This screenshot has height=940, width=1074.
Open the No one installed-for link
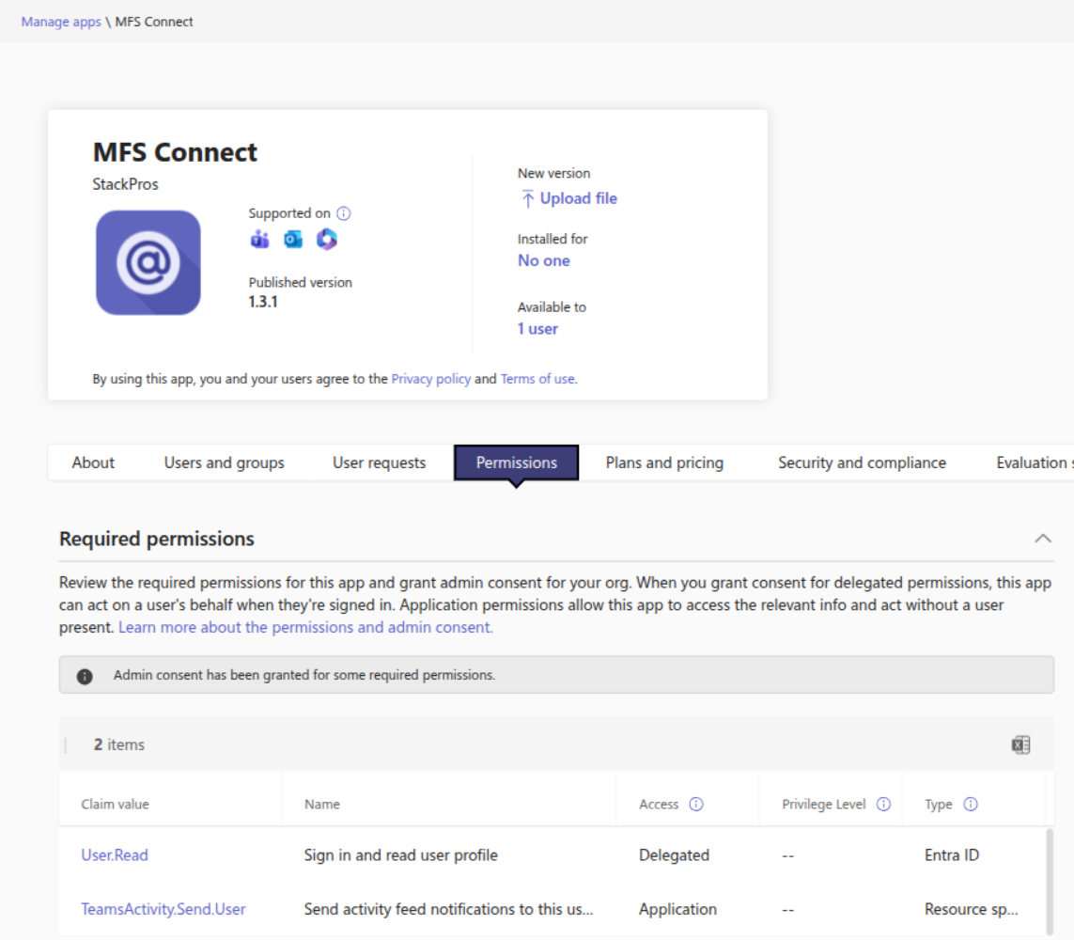pyautogui.click(x=544, y=261)
